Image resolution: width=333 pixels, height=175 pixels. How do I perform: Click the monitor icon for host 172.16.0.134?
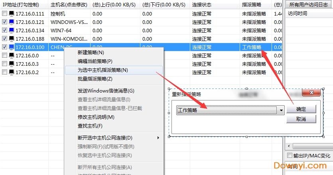click(x=11, y=30)
